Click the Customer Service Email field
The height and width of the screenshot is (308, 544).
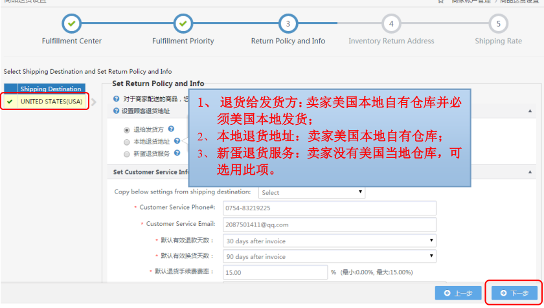329,225
